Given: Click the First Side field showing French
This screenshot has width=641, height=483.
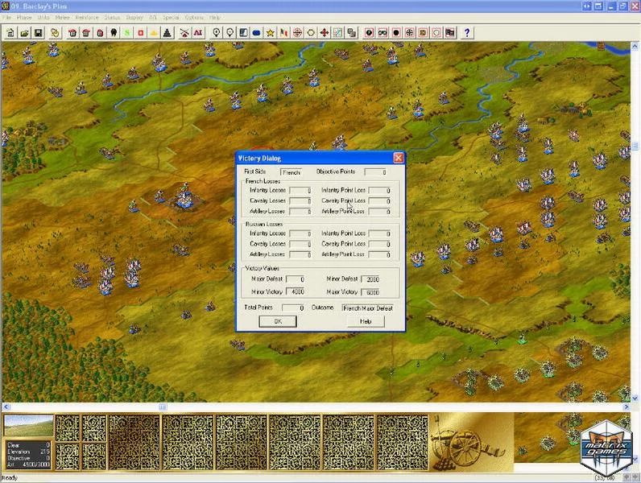Looking at the screenshot, I should [291, 172].
